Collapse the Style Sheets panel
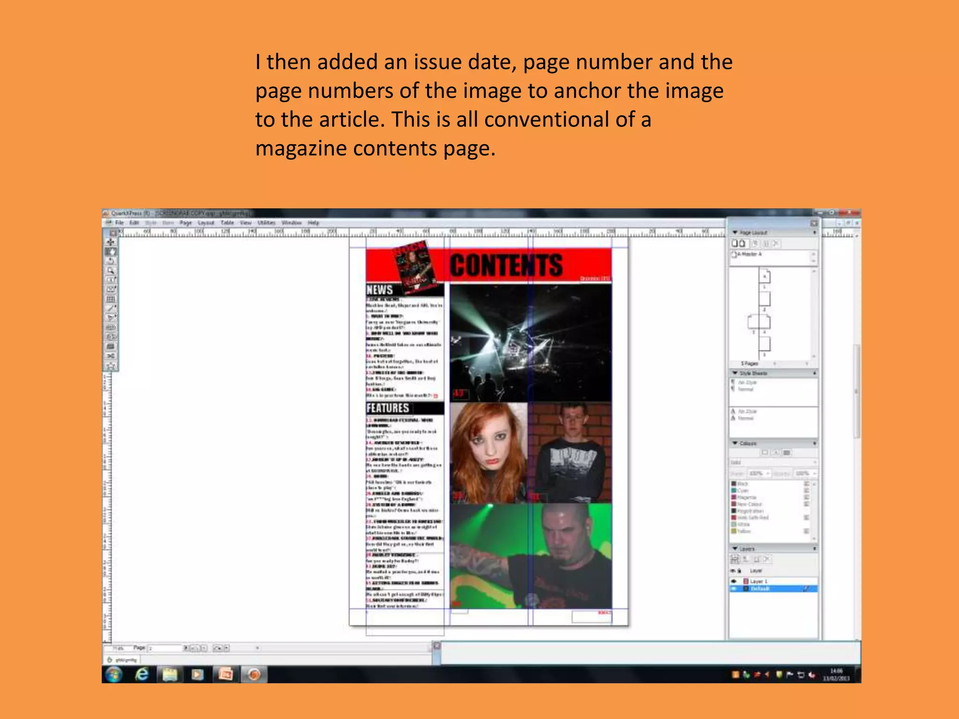959x719 pixels. tap(735, 373)
